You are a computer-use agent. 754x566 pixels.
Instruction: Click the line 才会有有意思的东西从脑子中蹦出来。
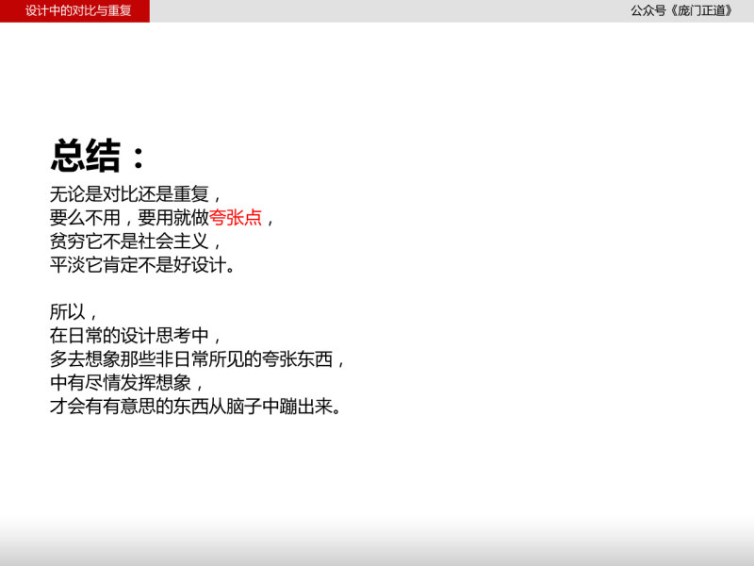pos(196,407)
